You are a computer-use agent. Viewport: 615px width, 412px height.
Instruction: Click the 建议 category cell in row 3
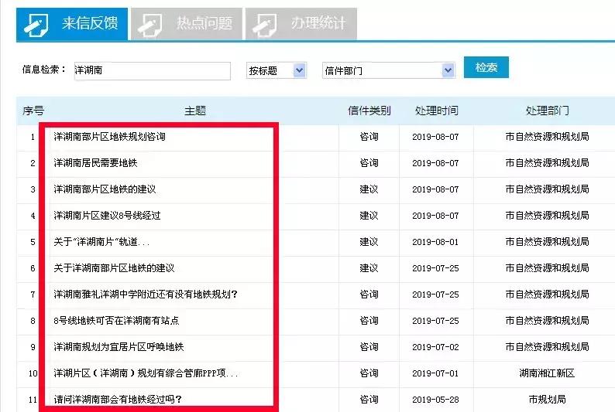tap(369, 189)
